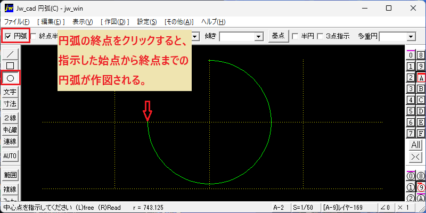Click square layer button 5
426x213 pixels.
click(411, 111)
